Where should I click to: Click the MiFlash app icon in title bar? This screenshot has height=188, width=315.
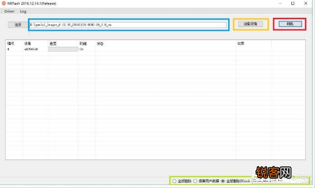[x=3, y=3]
